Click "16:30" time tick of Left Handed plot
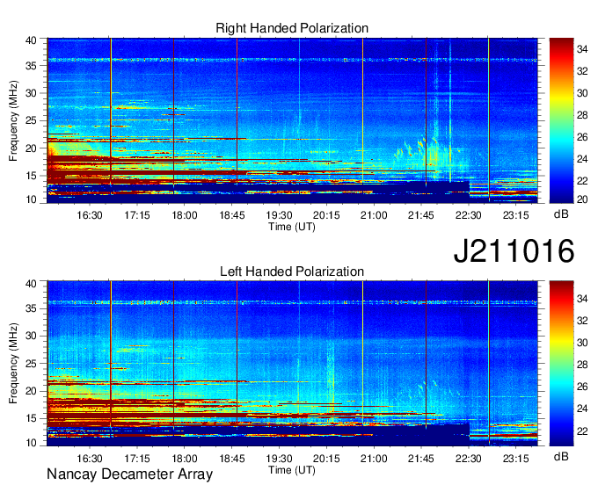 coord(90,459)
